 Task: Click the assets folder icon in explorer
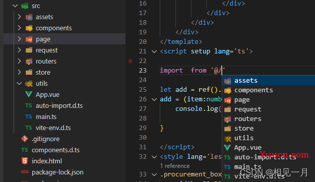29,17
